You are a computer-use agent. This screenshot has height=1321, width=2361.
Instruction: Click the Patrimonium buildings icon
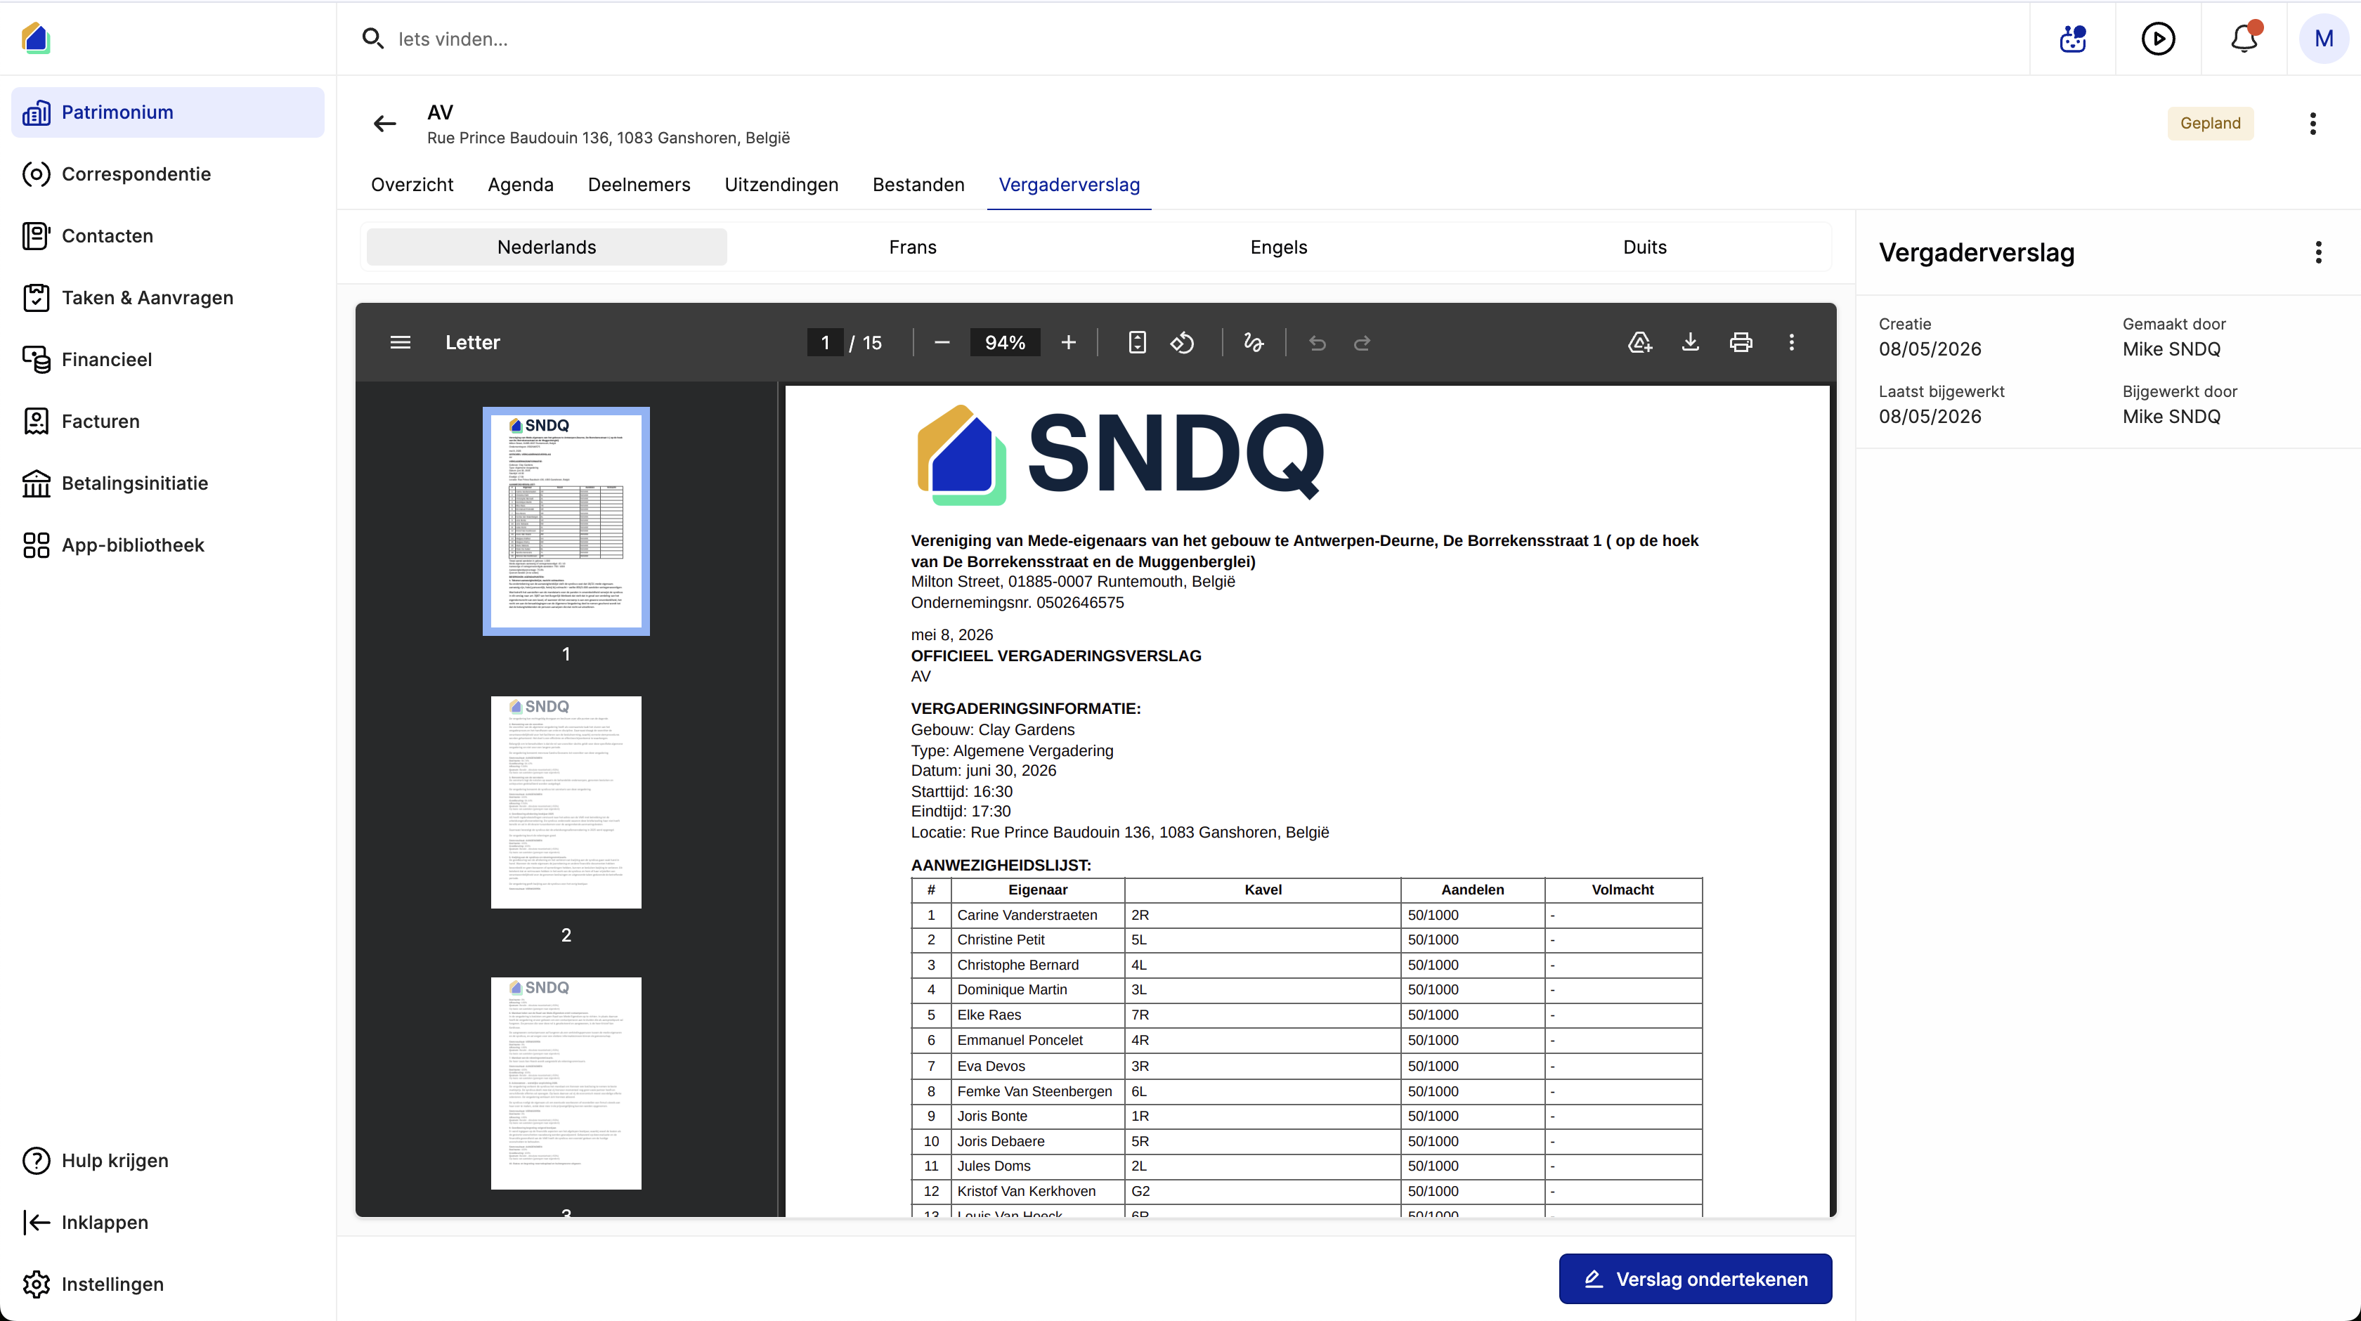tap(36, 112)
